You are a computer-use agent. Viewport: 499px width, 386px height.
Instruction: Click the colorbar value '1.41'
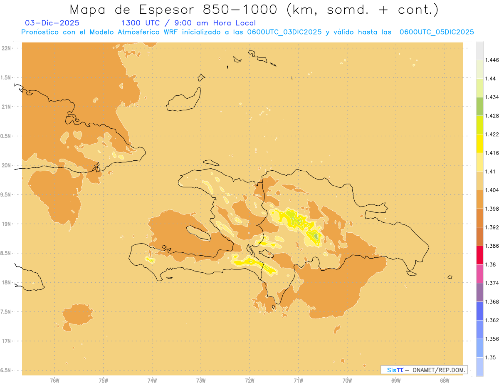click(491, 172)
